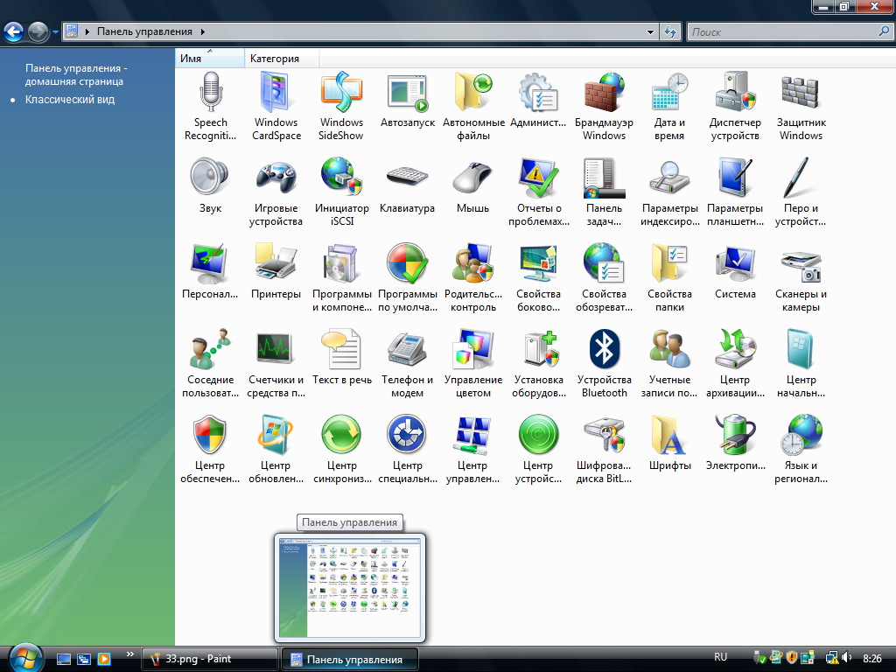Open Защитник Windows icon
The image size is (896, 672).
pyautogui.click(x=801, y=93)
